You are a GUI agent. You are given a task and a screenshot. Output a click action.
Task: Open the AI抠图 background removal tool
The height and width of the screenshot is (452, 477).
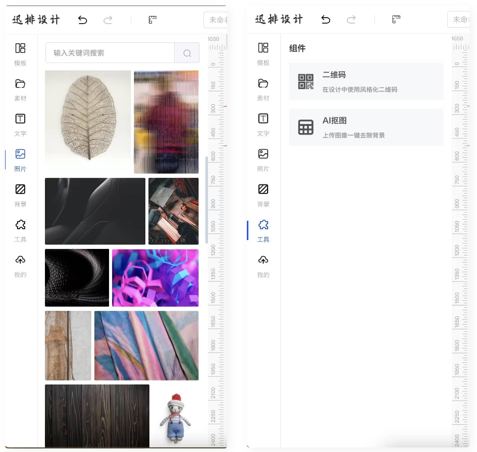366,127
